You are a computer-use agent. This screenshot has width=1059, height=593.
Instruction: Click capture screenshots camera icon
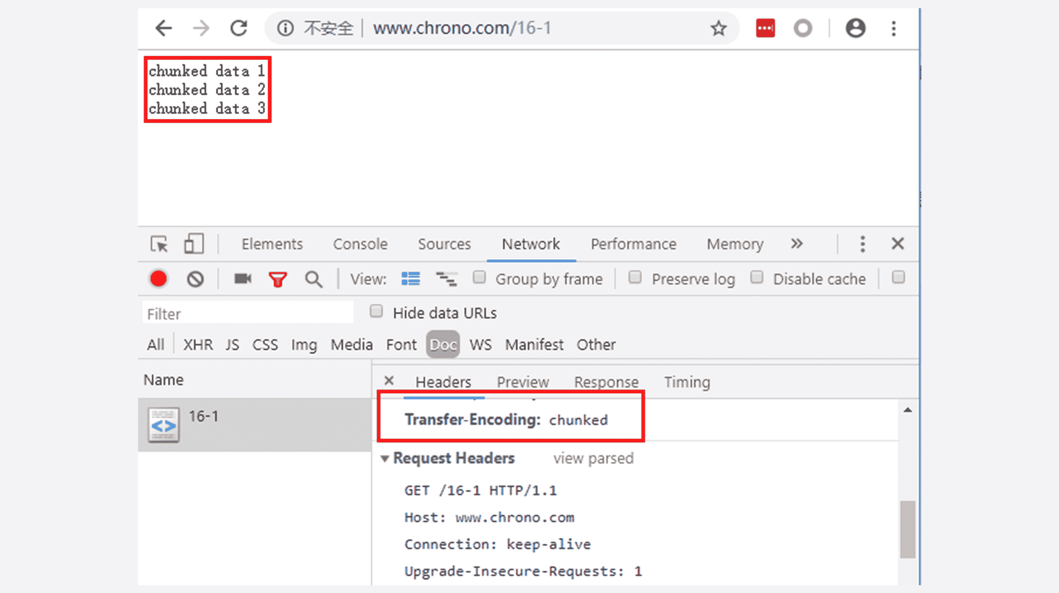pos(243,279)
